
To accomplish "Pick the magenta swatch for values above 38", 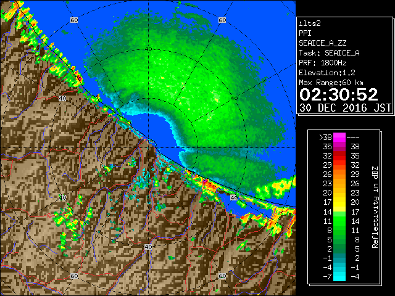I will click(339, 138).
